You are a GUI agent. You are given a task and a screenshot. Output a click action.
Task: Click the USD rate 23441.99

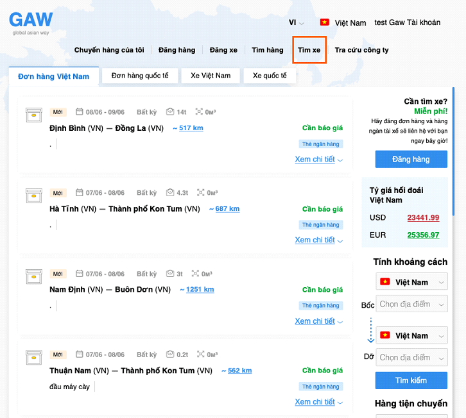point(422,217)
